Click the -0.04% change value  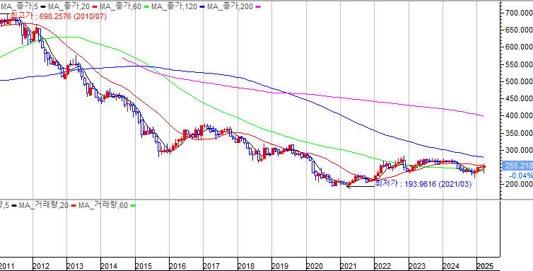pyautogui.click(x=521, y=175)
